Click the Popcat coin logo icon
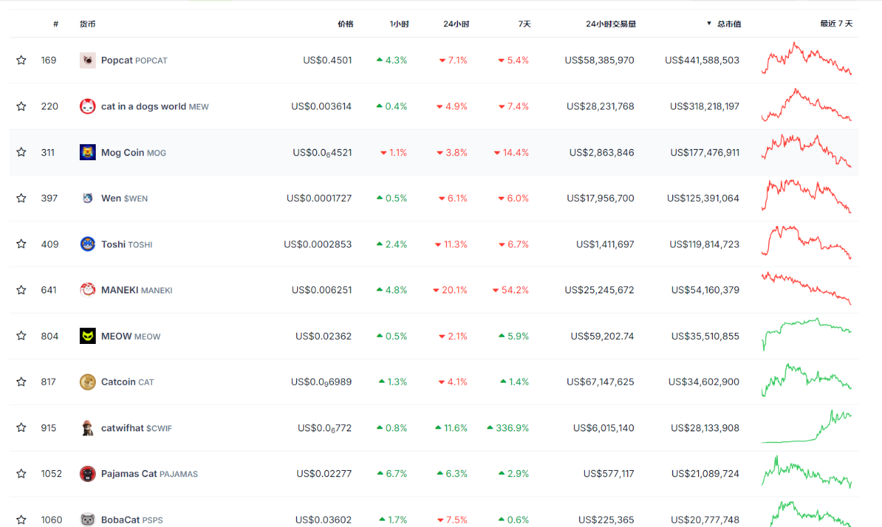 click(87, 60)
